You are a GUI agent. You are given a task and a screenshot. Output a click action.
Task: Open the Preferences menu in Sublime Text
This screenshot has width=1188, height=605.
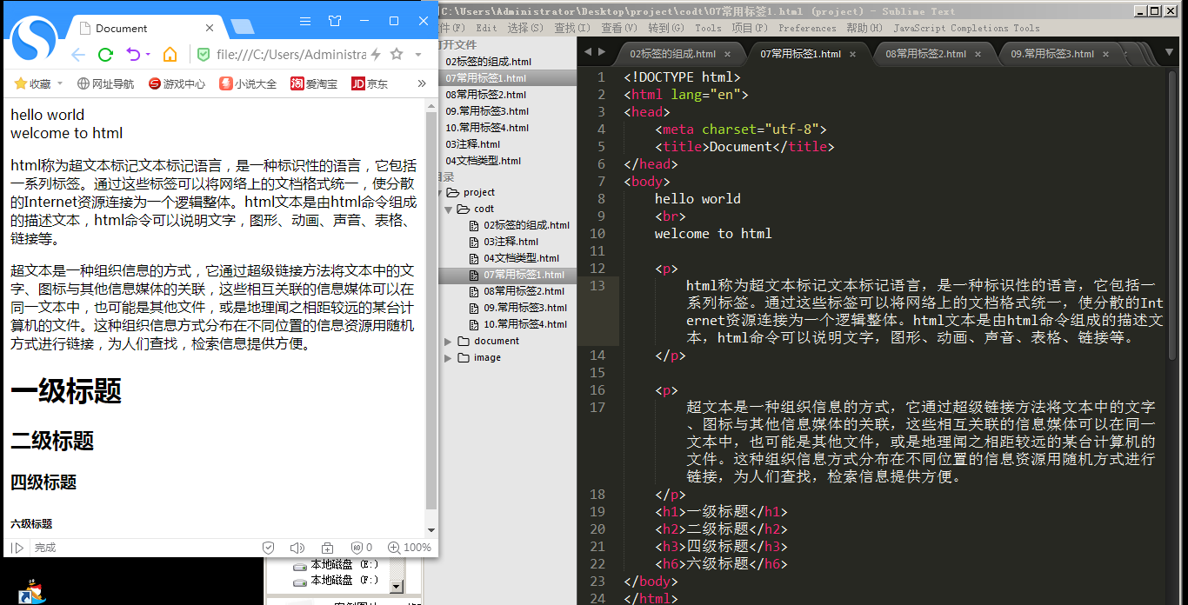pyautogui.click(x=807, y=28)
